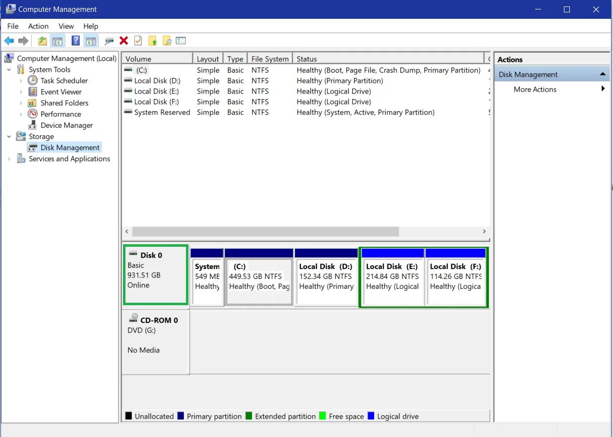Click the Services and Applications icon
Image resolution: width=613 pixels, height=437 pixels.
[21, 159]
